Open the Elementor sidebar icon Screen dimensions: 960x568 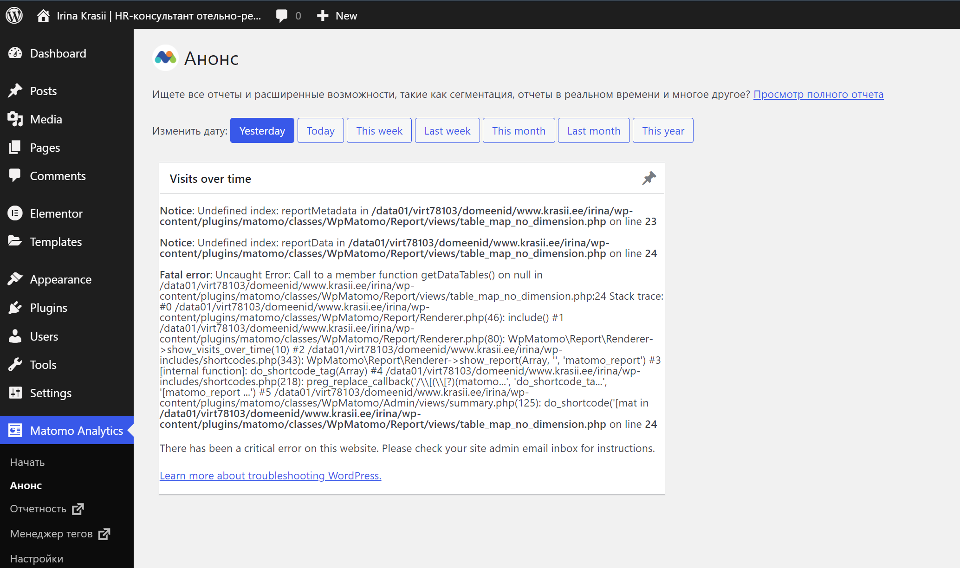click(x=15, y=213)
